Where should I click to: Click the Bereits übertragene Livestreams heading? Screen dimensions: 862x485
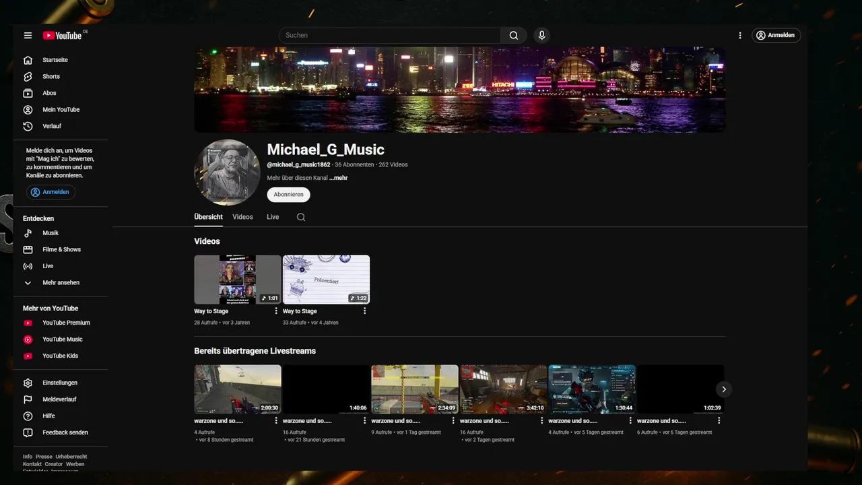tap(255, 351)
